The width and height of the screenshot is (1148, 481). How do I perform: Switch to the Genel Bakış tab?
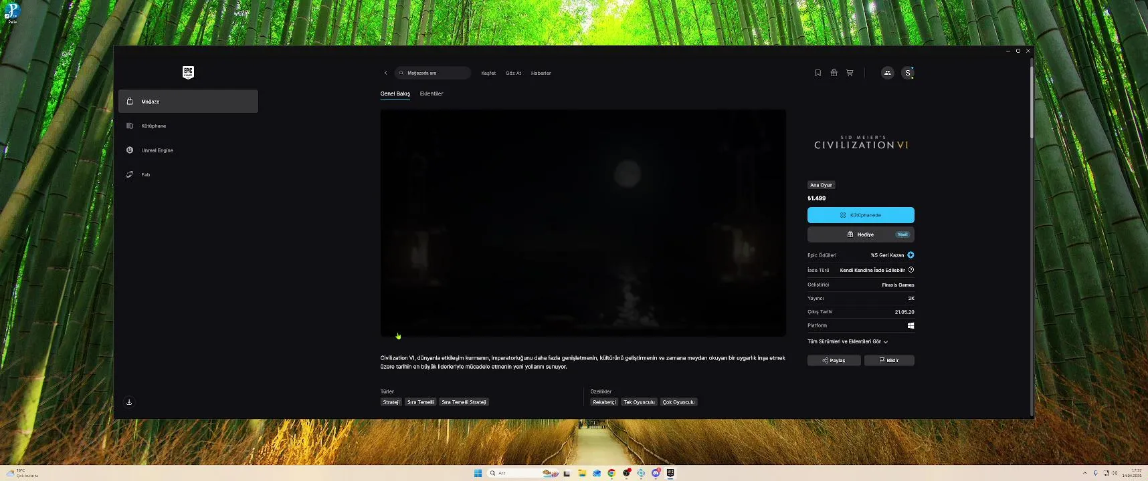(395, 94)
